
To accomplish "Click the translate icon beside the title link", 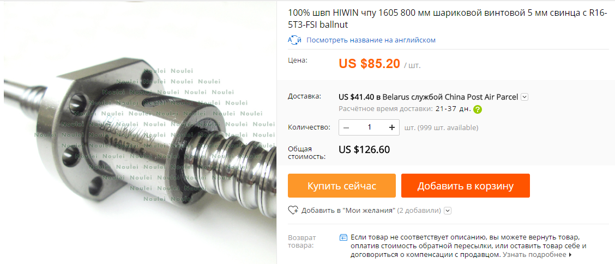I will (x=294, y=40).
